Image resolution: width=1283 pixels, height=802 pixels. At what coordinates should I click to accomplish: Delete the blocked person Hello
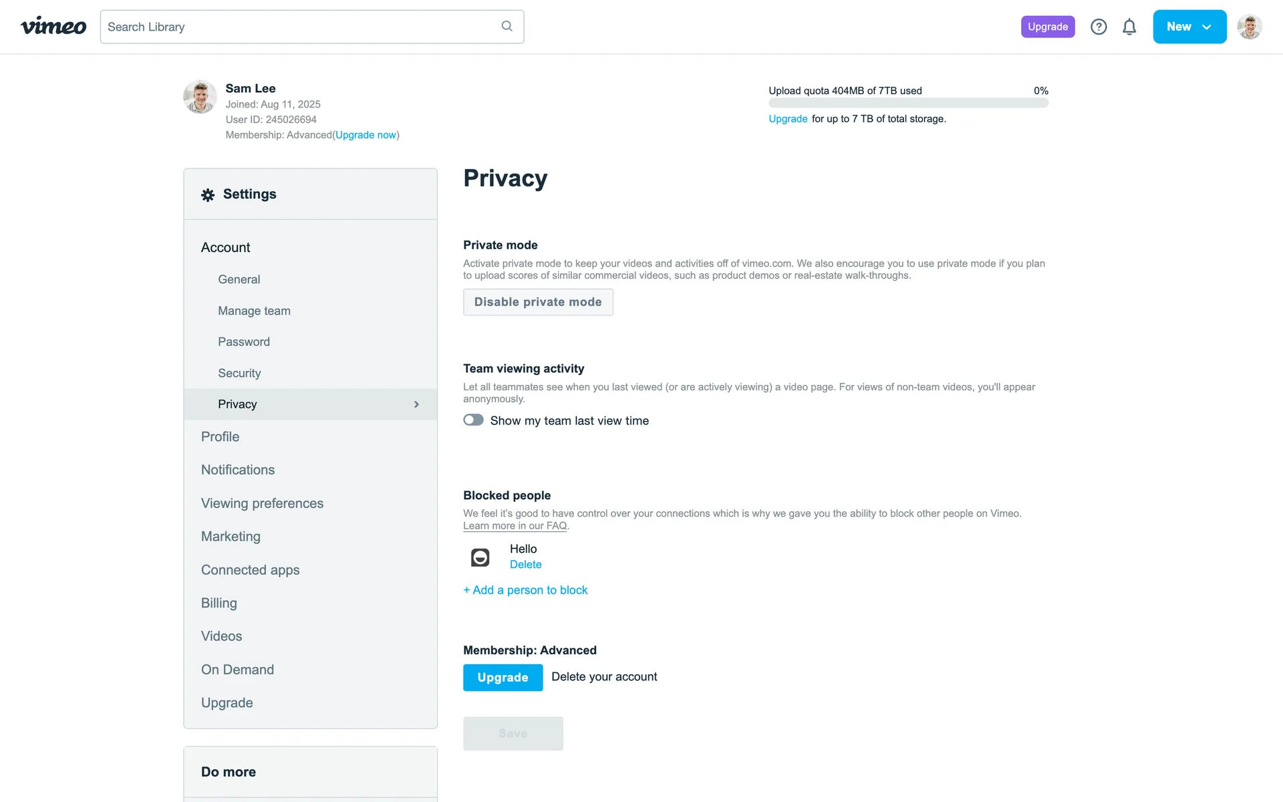(525, 565)
